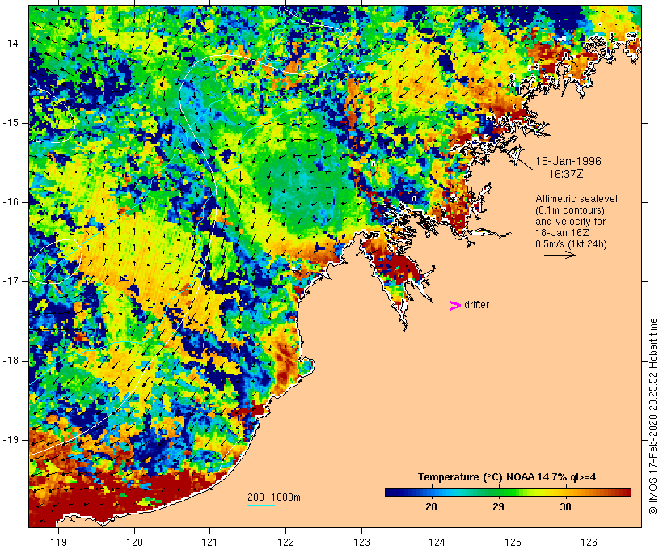
Task: Click the '0.5m/s (1kt 24h)' text
Action: (x=571, y=244)
